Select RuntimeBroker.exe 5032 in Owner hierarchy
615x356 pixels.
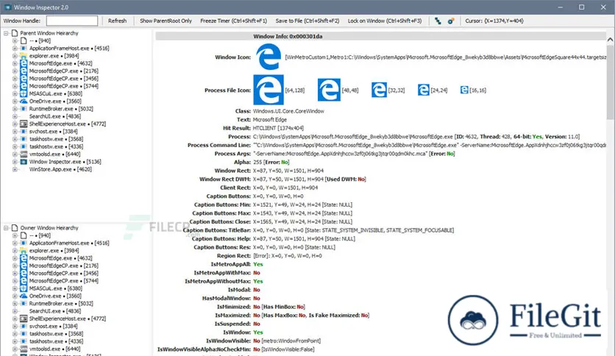click(61, 304)
